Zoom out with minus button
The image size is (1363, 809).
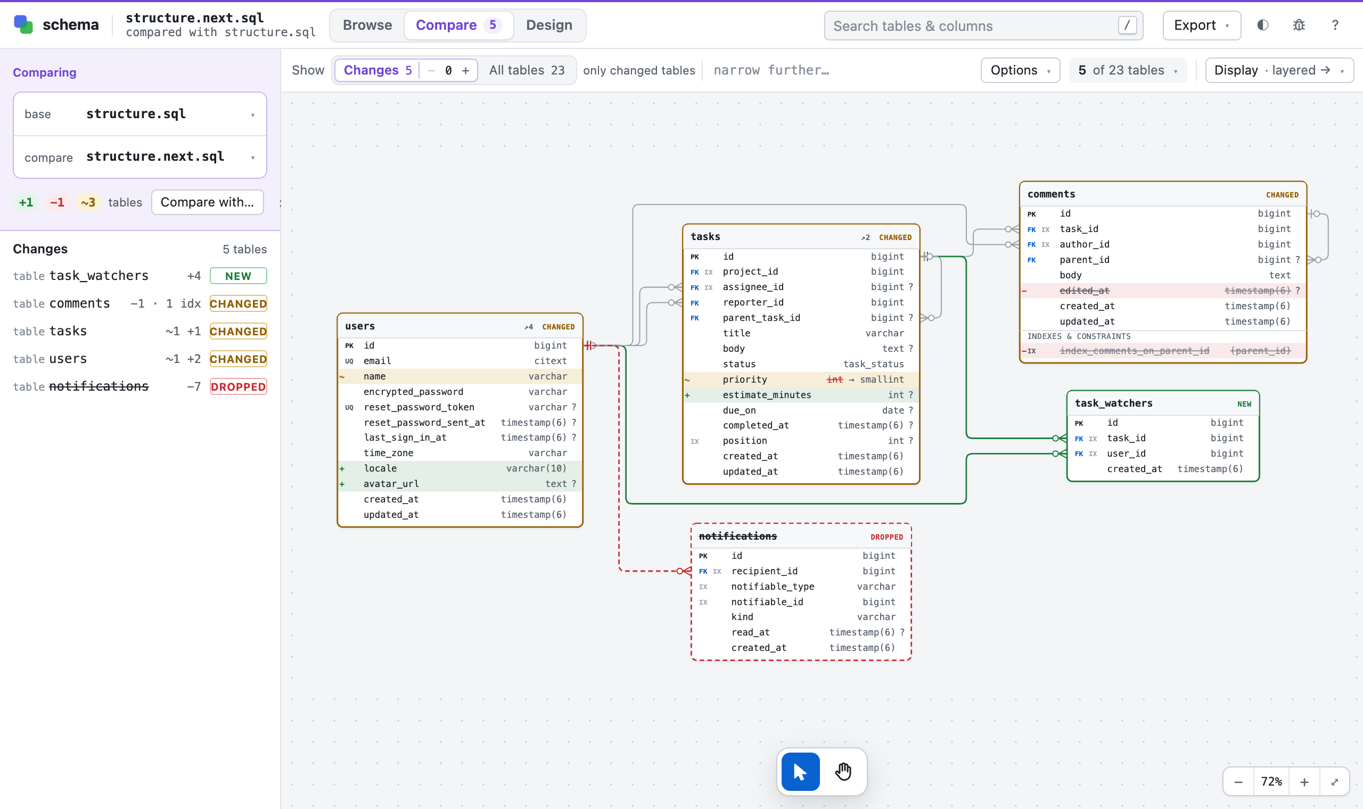(1239, 782)
